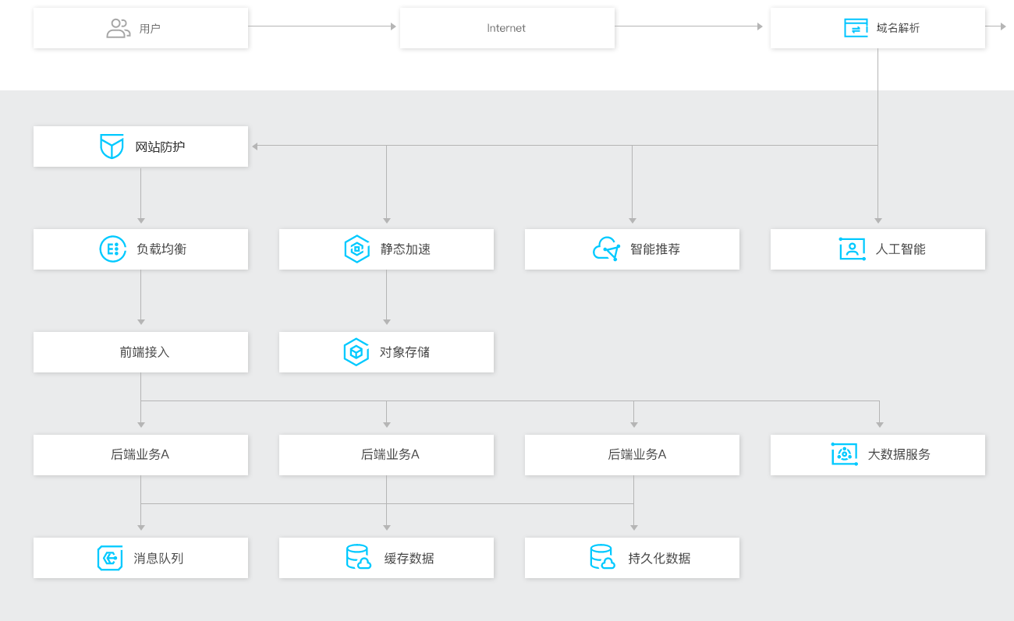The width and height of the screenshot is (1014, 621).
Task: Select the rightmost 后端业务A node
Action: click(632, 455)
